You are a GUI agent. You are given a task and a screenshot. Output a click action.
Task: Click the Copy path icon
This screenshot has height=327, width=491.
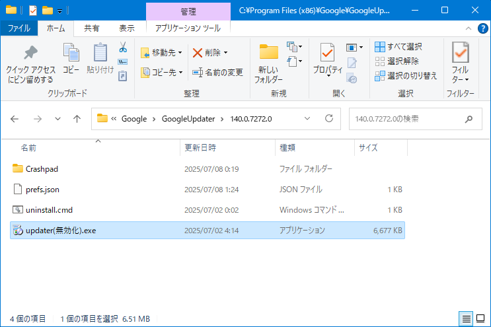pyautogui.click(x=122, y=61)
